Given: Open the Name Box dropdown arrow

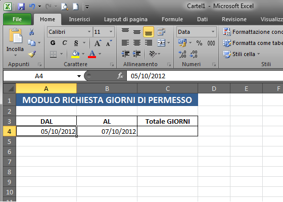Looking at the screenshot, I should coord(79,76).
